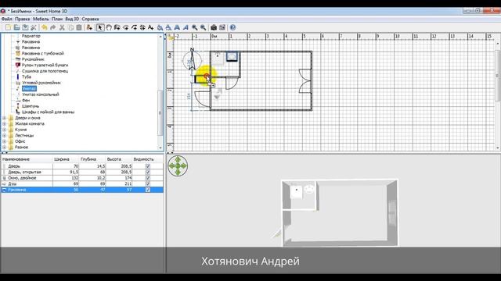Viewport: 501px width, 281px height.
Task: Click the catalog vertical scrollbar thumb
Action: (x=160, y=112)
